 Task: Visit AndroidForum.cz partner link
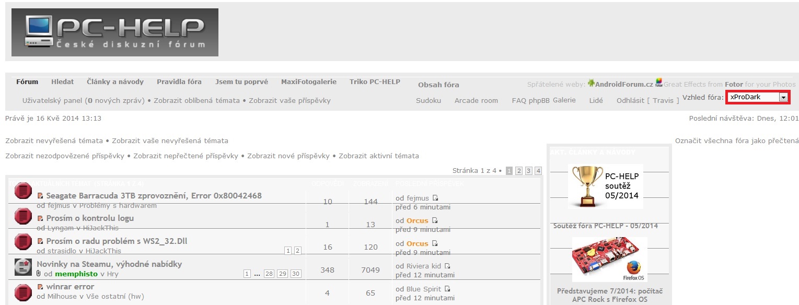click(x=624, y=84)
